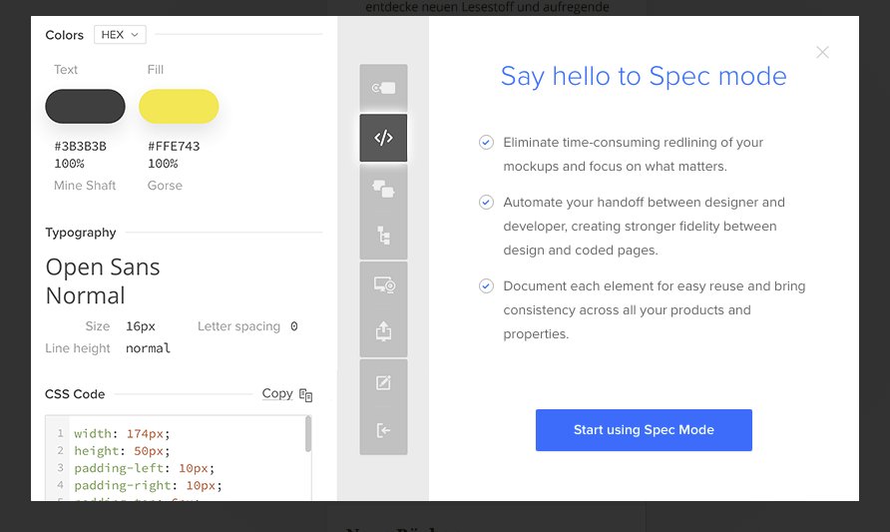Click checkmark beside Eliminate time-consuming redlining
This screenshot has width=890, height=532.
pyautogui.click(x=486, y=142)
